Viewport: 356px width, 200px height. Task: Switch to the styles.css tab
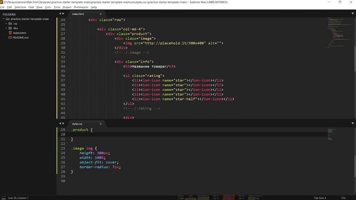tap(77, 124)
